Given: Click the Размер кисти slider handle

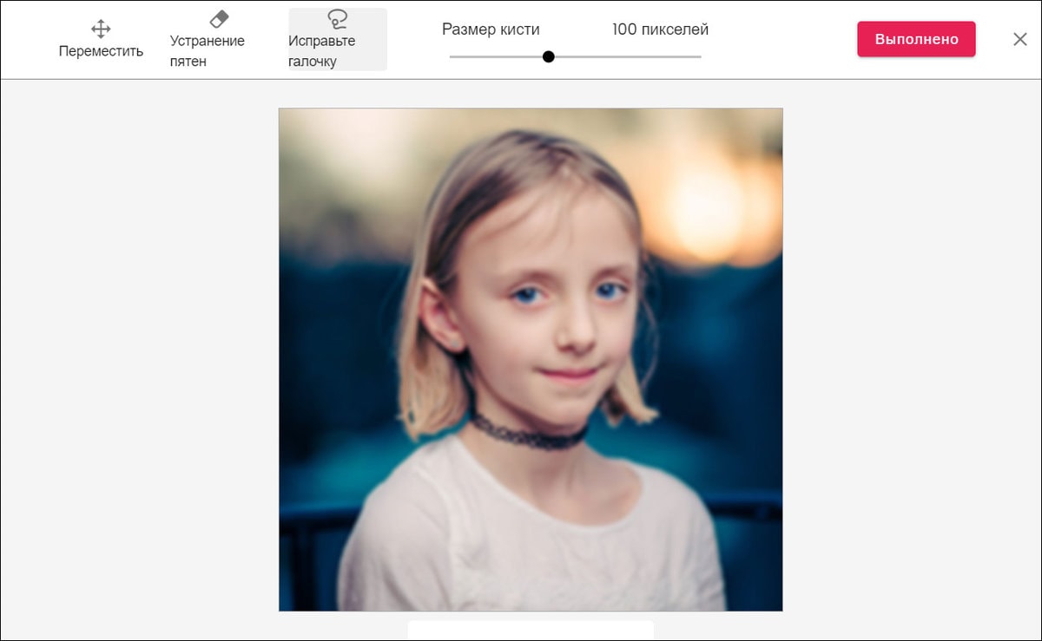Looking at the screenshot, I should click(x=548, y=56).
